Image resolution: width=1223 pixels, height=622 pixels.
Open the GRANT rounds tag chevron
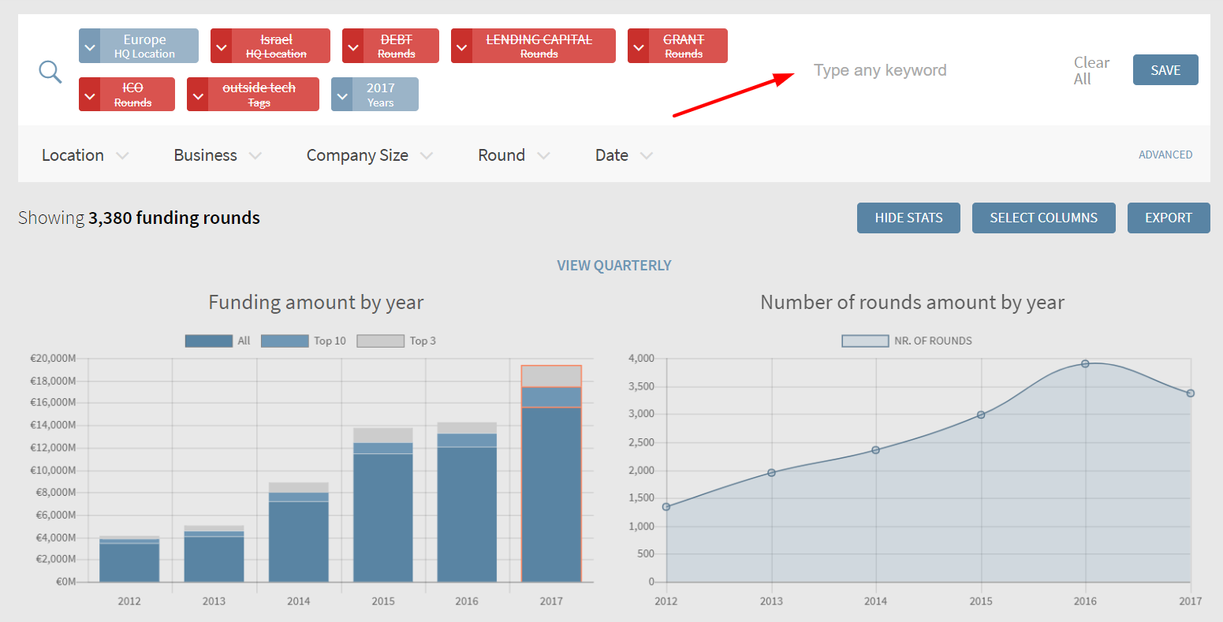639,47
